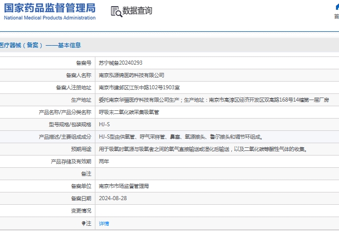Click the 备案日期 label
This screenshot has height=233, width=339.
[81, 199]
